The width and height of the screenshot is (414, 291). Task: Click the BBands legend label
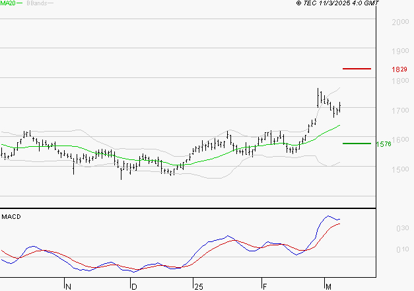tap(36, 3)
